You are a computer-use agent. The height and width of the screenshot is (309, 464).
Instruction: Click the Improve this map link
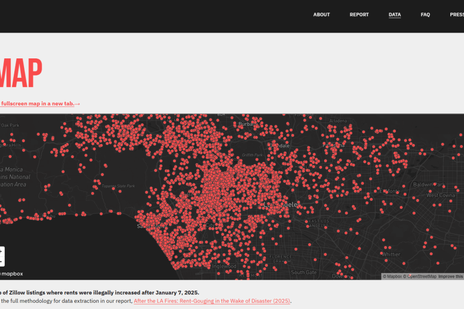pyautogui.click(x=451, y=276)
